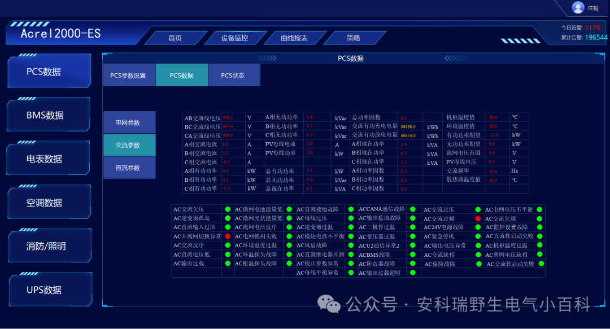The width and height of the screenshot is (610, 329).
Task: Click the A相交流电流 value 8.0
Action: point(225,144)
